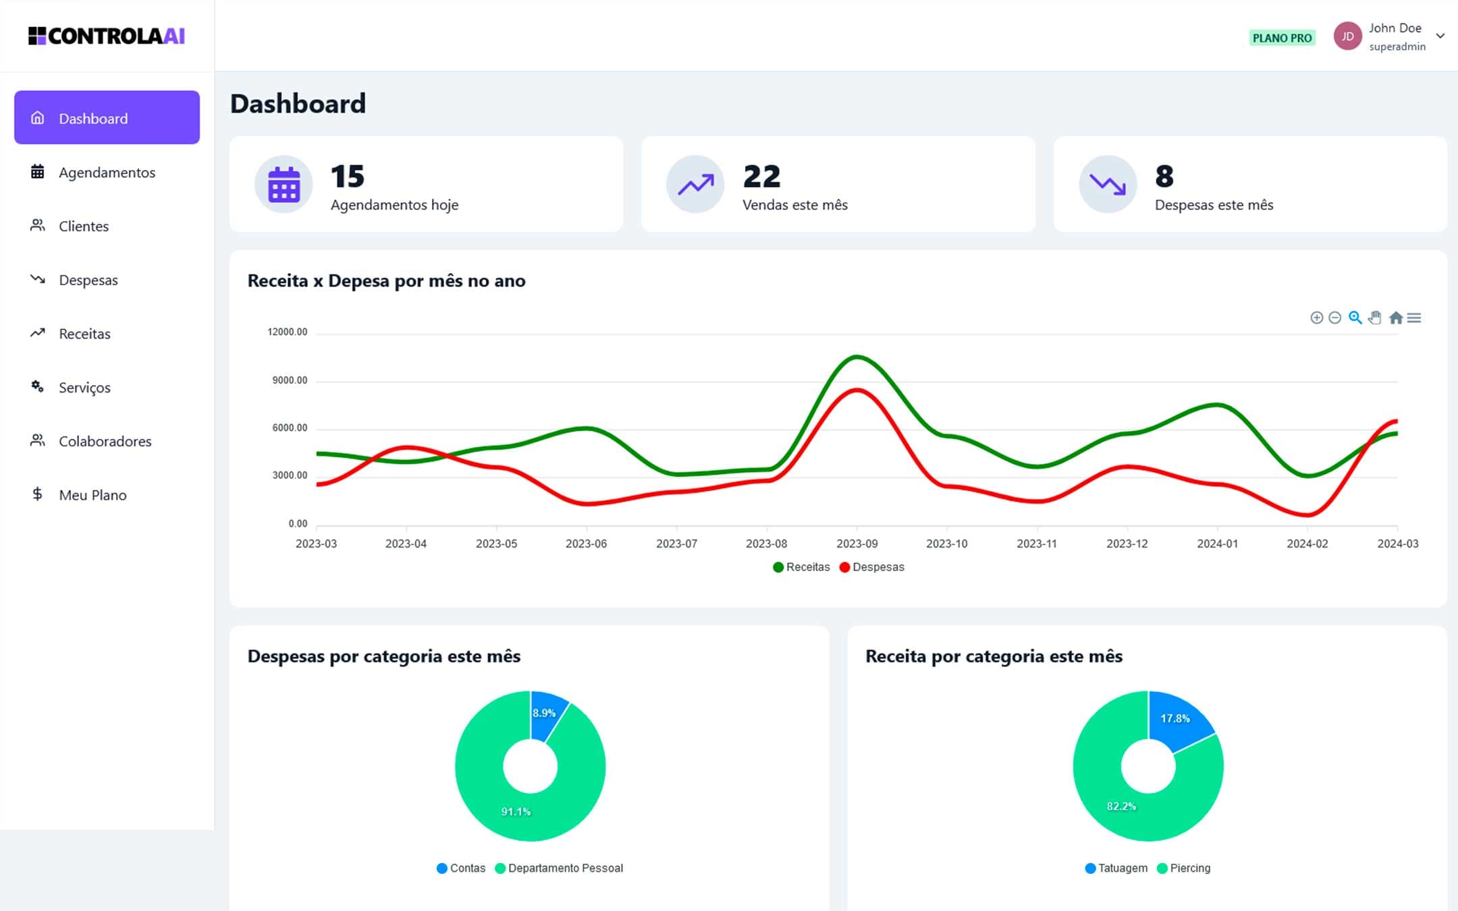This screenshot has width=1458, height=911.
Task: Click the ControlaAI logo
Action: (107, 36)
